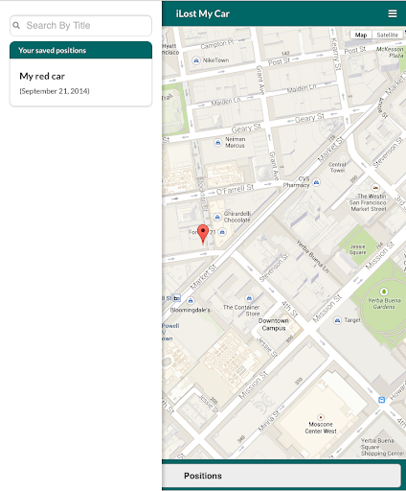
Task: Click the search magnifier icon
Action: (16, 25)
